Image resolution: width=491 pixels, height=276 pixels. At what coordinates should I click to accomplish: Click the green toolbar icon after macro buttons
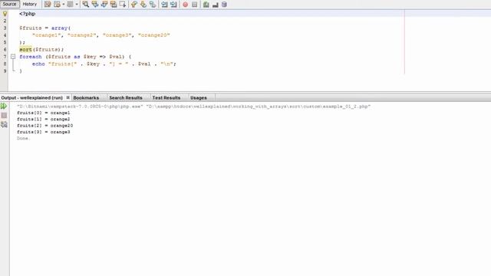[x=206, y=5]
